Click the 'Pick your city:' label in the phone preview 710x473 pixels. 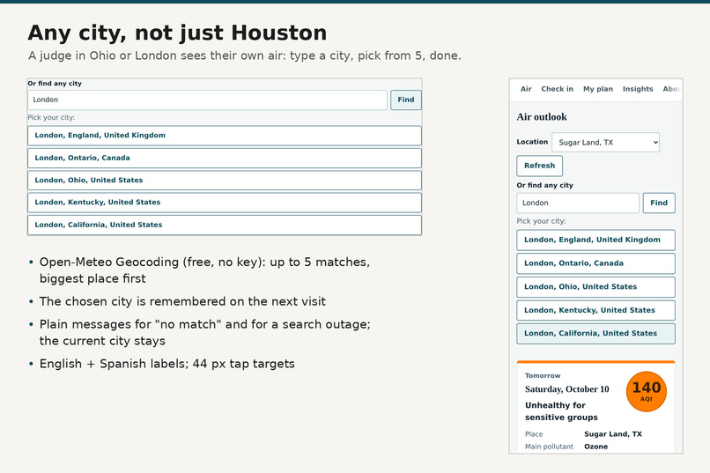coord(541,221)
